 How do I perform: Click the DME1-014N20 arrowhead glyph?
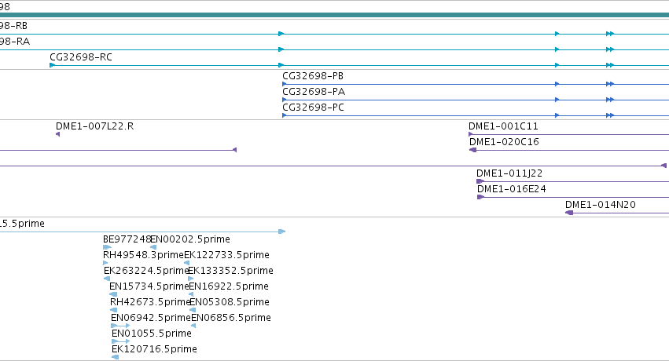point(569,213)
